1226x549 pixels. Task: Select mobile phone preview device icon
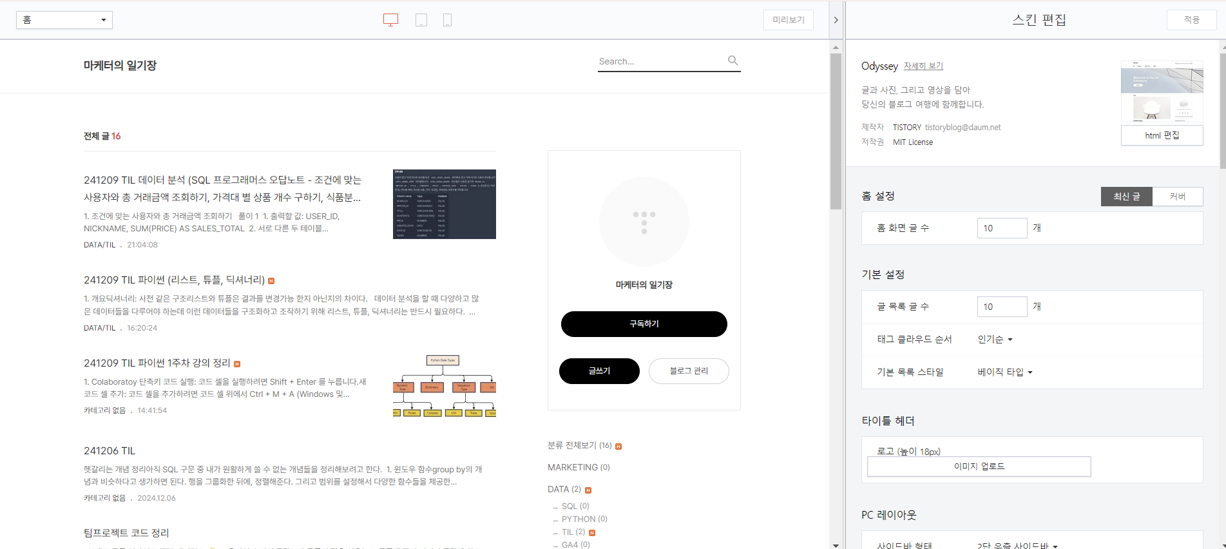(x=447, y=20)
